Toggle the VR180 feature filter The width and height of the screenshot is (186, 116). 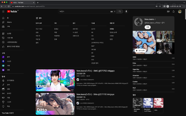point(94,49)
